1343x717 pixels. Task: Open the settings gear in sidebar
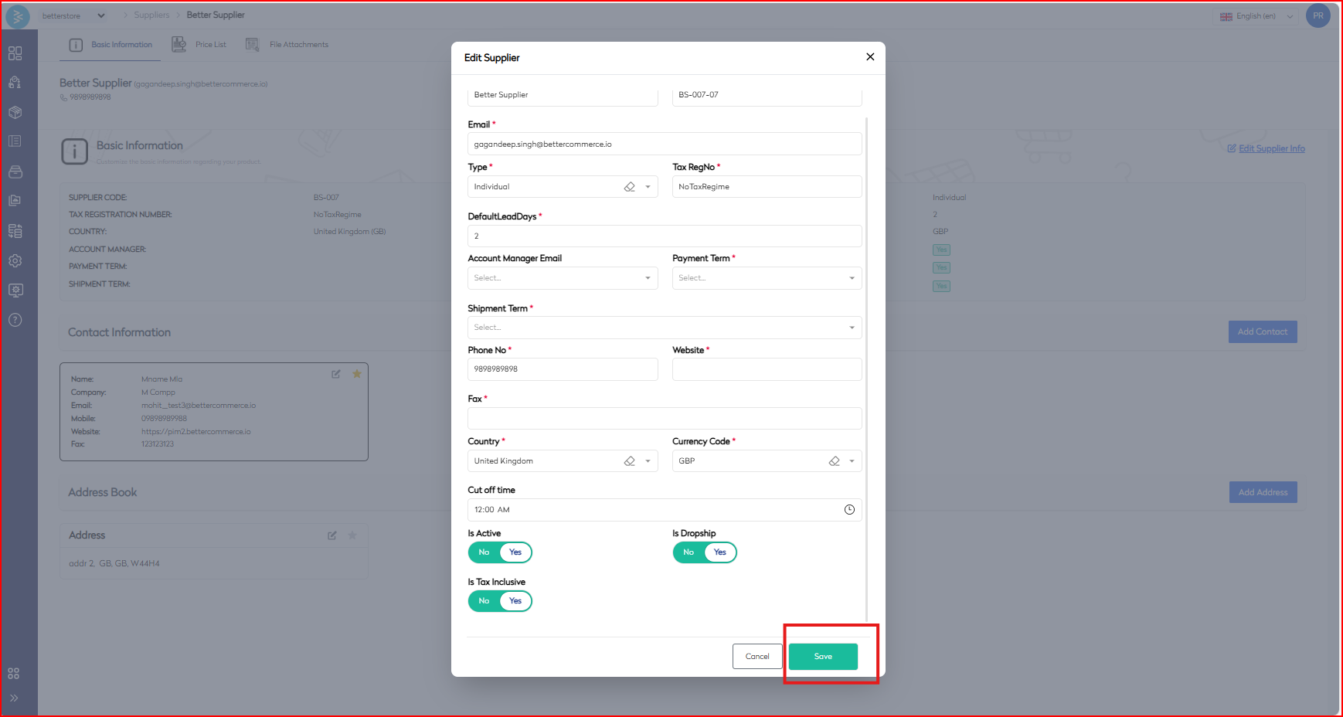tap(15, 261)
